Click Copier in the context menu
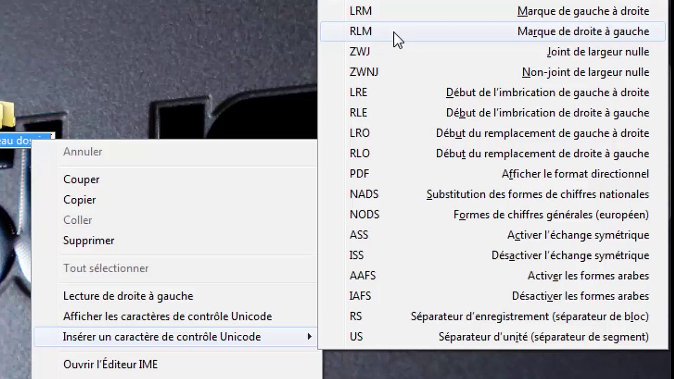The image size is (674, 379). (175, 200)
